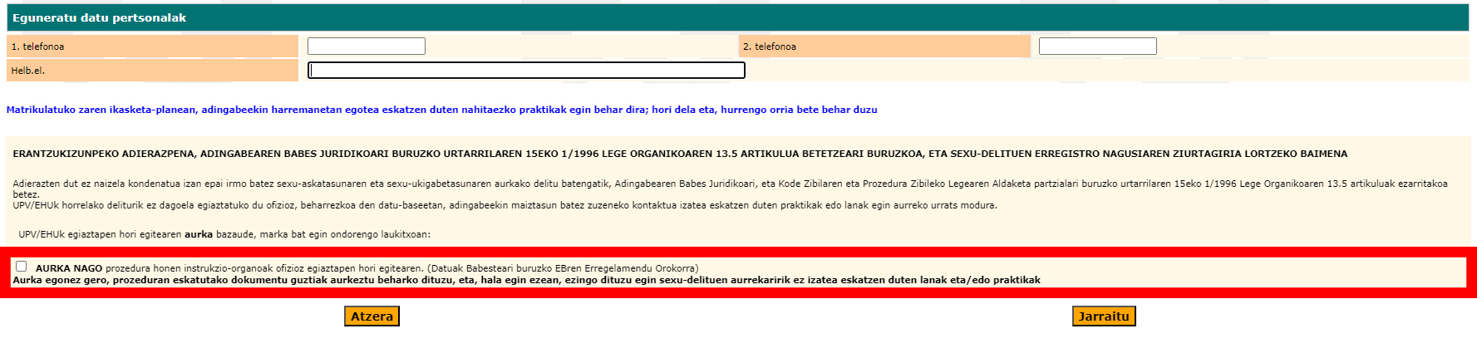Focus the 2. telefonoa input field
Image resolution: width=1477 pixels, height=353 pixels.
pos(1097,47)
